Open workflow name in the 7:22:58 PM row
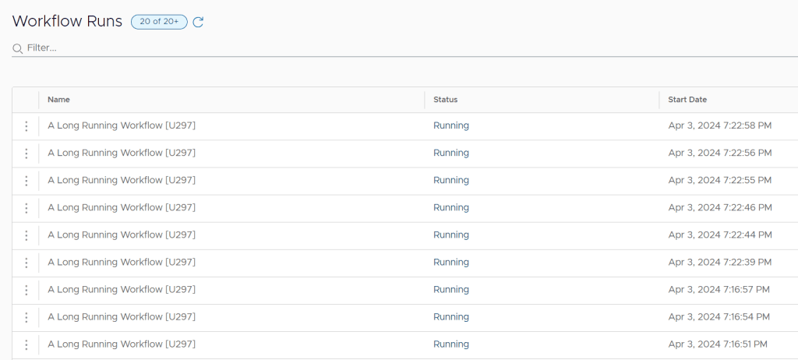The width and height of the screenshot is (798, 360). coord(121,126)
